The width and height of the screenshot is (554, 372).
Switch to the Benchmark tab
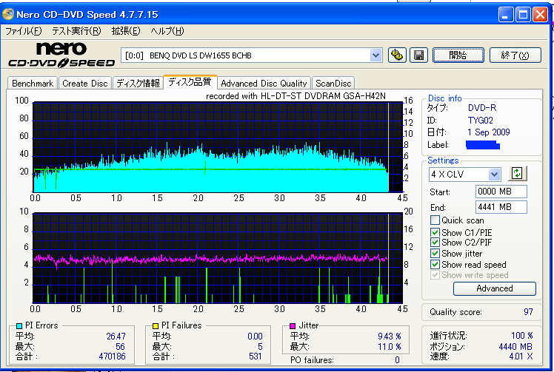pos(33,84)
